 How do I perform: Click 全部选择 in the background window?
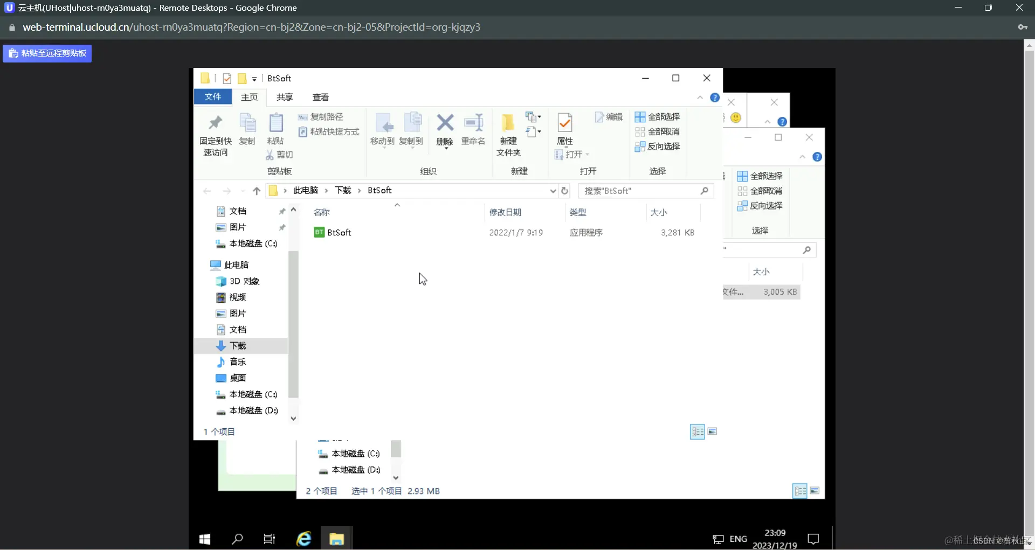click(760, 176)
